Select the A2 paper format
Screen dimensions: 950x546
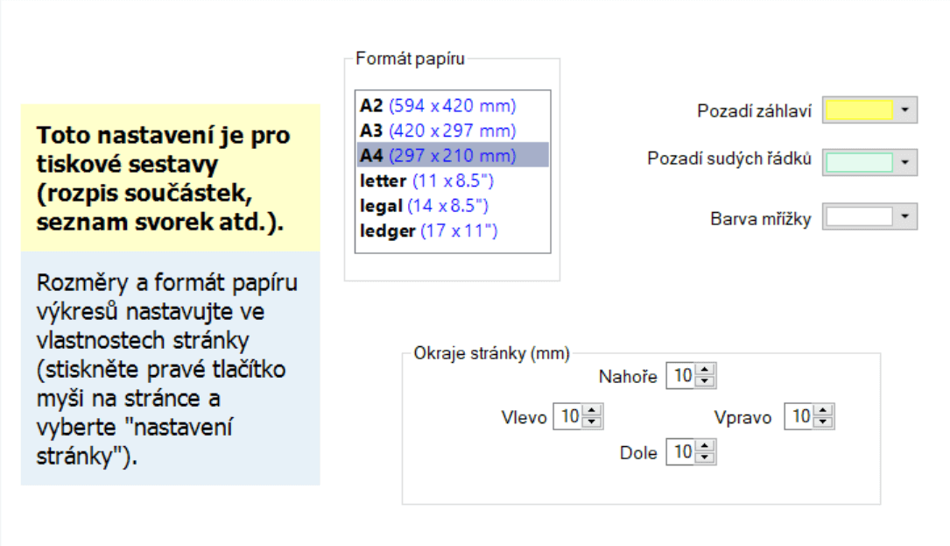coord(438,106)
